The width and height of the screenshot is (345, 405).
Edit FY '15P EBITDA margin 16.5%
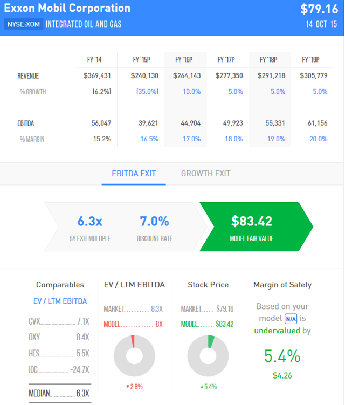point(149,139)
